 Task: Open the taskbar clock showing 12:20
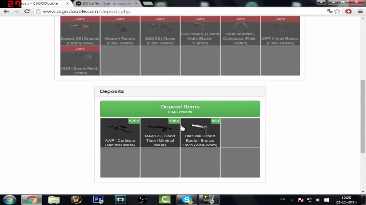point(346,200)
